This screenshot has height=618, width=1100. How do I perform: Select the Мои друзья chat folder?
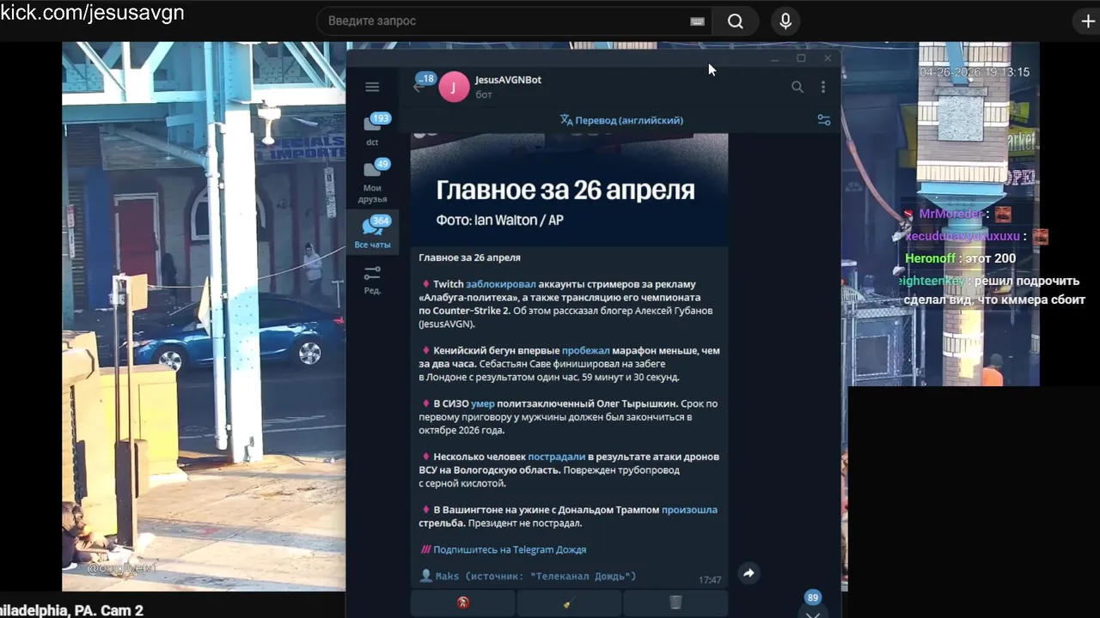coord(372,180)
